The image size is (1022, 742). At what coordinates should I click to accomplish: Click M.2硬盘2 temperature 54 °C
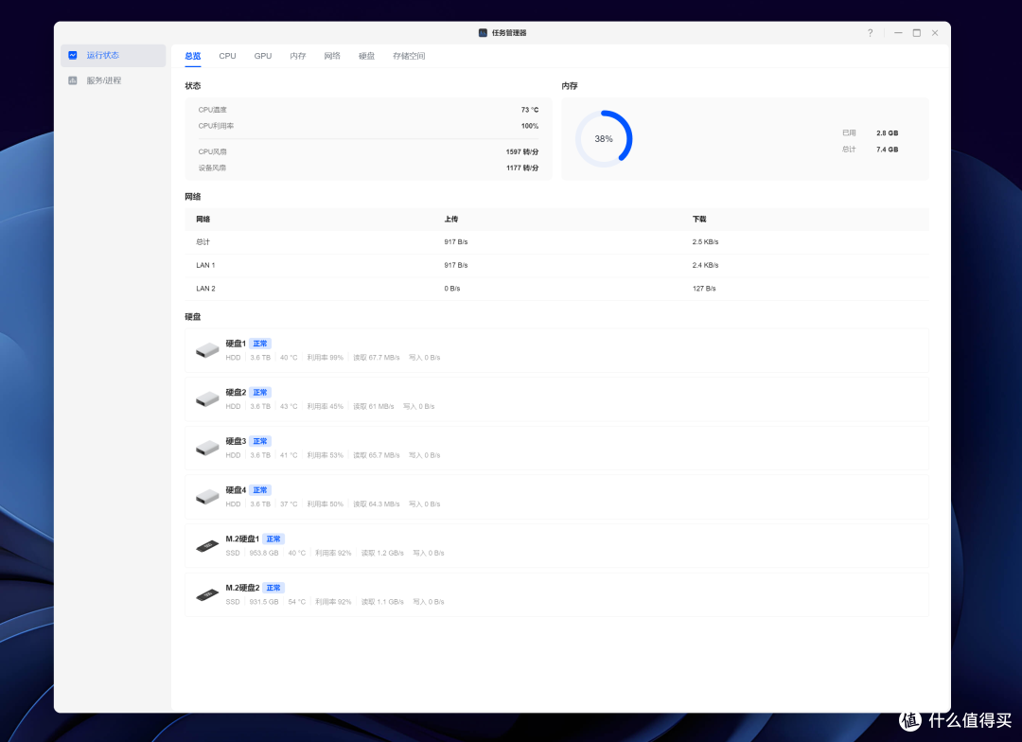(296, 602)
